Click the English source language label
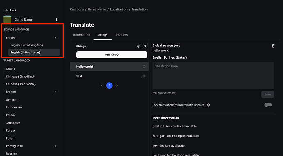The width and height of the screenshot is (283, 156). (x=11, y=38)
